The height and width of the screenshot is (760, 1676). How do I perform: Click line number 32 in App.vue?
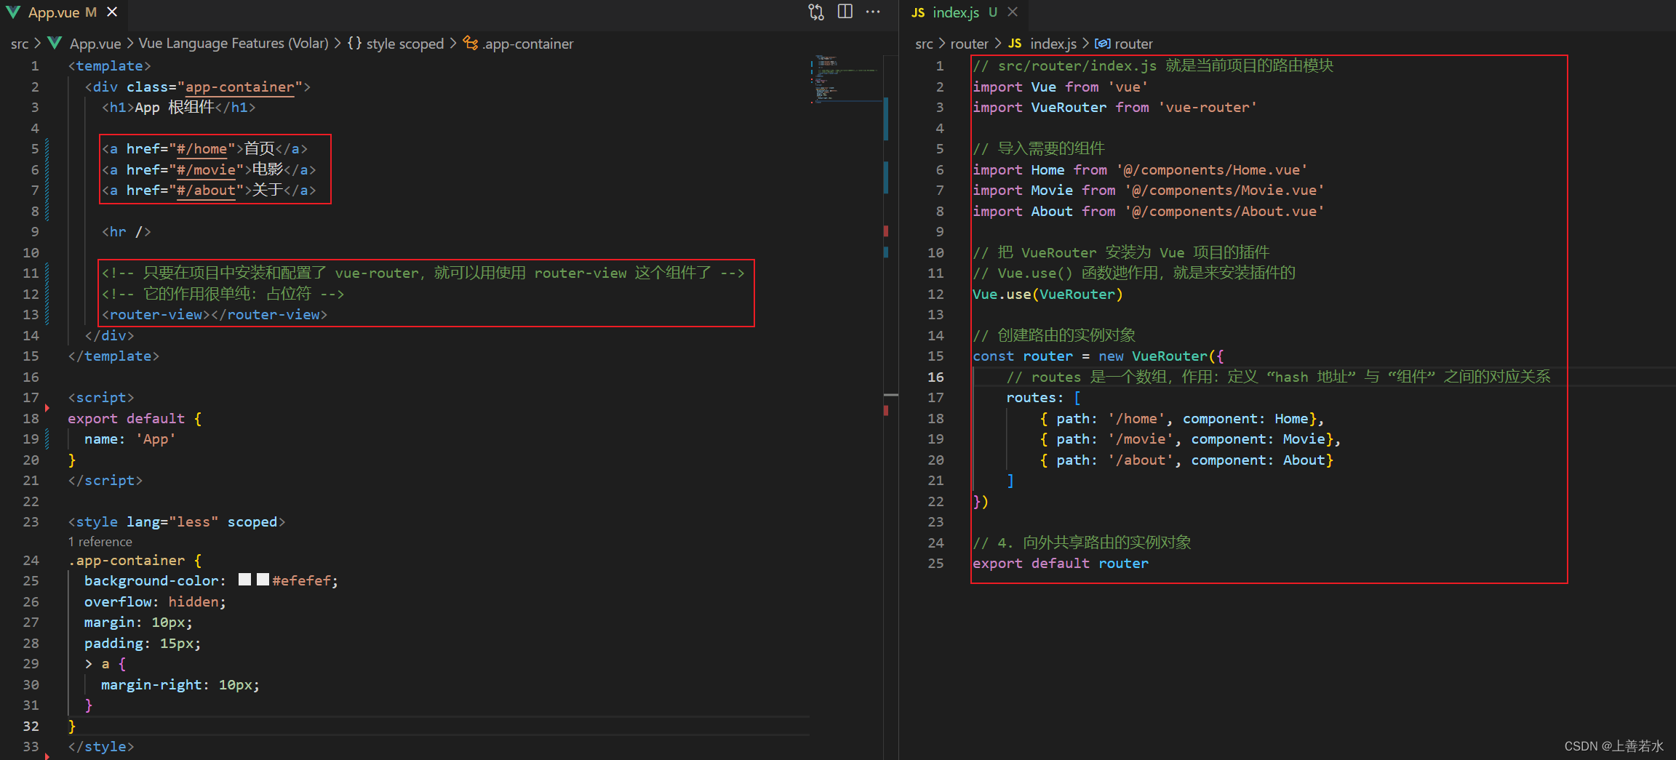coord(31,726)
